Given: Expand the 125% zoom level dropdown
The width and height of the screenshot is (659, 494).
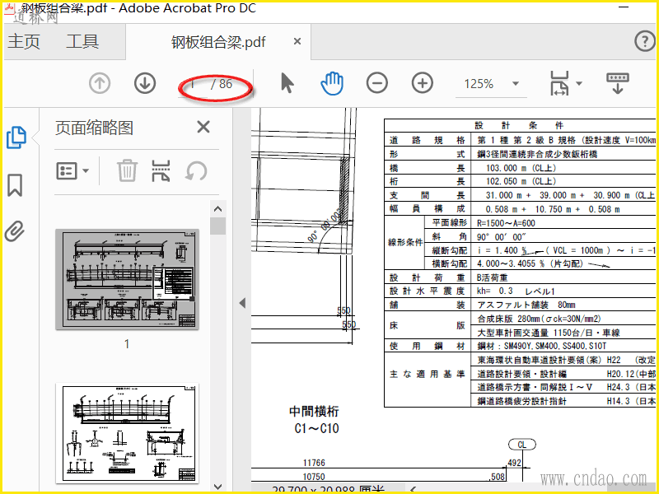Looking at the screenshot, I should click(516, 84).
